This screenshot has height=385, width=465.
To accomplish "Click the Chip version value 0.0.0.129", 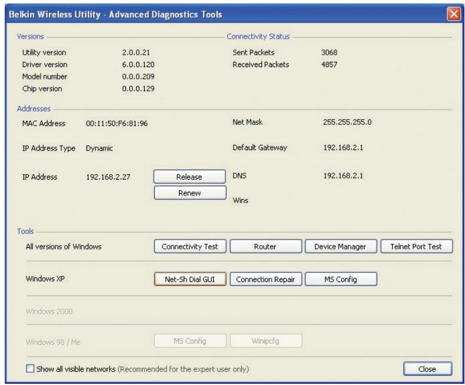I will point(138,88).
